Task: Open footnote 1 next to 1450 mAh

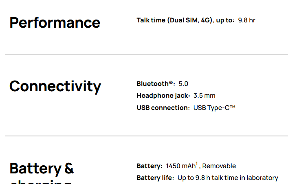Action: [x=197, y=164]
